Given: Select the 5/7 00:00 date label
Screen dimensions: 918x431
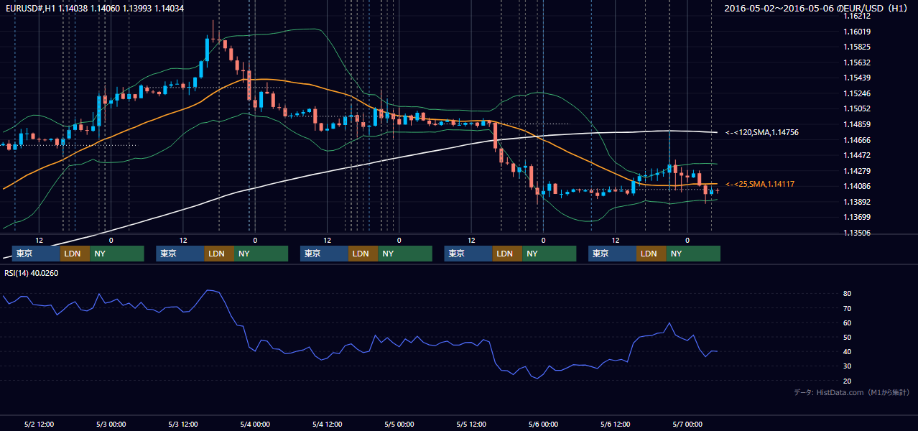Looking at the screenshot, I should tap(687, 424).
